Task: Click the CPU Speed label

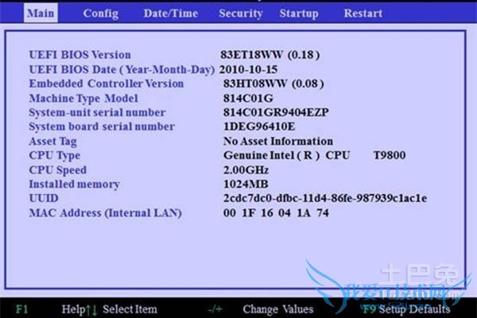Action: pos(57,170)
